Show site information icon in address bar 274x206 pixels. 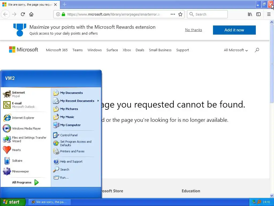(x=58, y=14)
